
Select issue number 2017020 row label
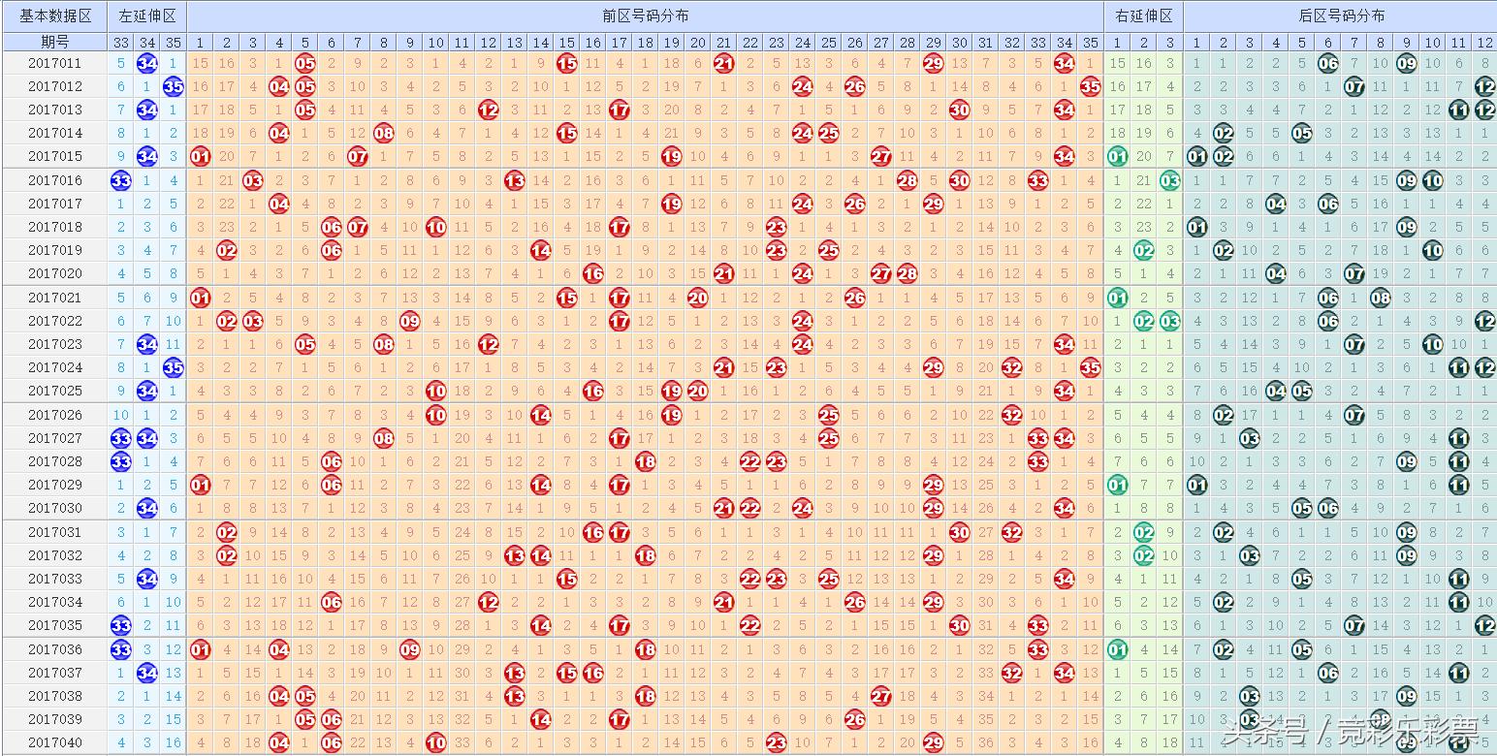click(x=54, y=273)
